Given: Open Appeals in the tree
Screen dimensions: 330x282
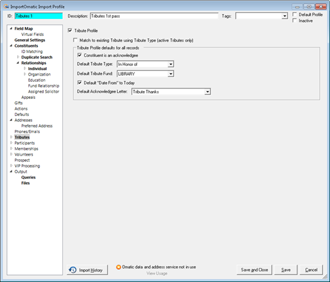Looking at the screenshot, I should tap(28, 97).
